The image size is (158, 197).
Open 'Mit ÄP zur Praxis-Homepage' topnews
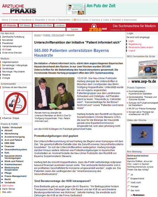(x=142, y=109)
